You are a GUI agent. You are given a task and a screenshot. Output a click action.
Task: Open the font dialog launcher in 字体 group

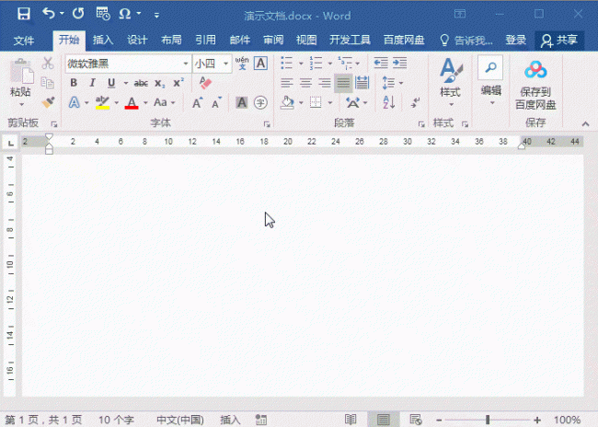point(267,124)
